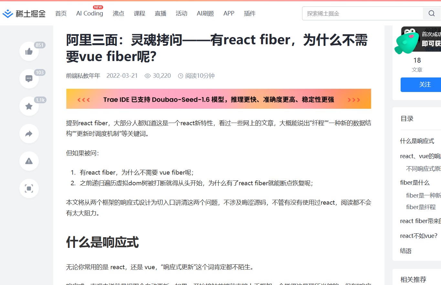Open the AI Coding nav item
Screen dimensions: 441x285
coord(89,14)
